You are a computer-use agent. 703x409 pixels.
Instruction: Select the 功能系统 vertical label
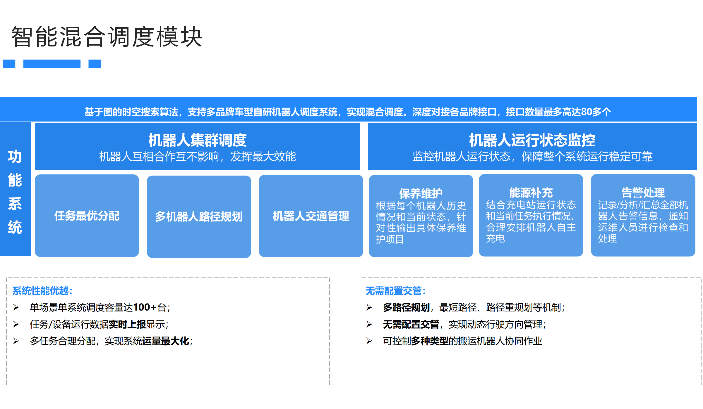(15, 191)
